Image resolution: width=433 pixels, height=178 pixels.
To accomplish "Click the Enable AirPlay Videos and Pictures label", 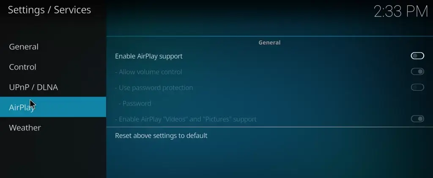I will point(186,119).
